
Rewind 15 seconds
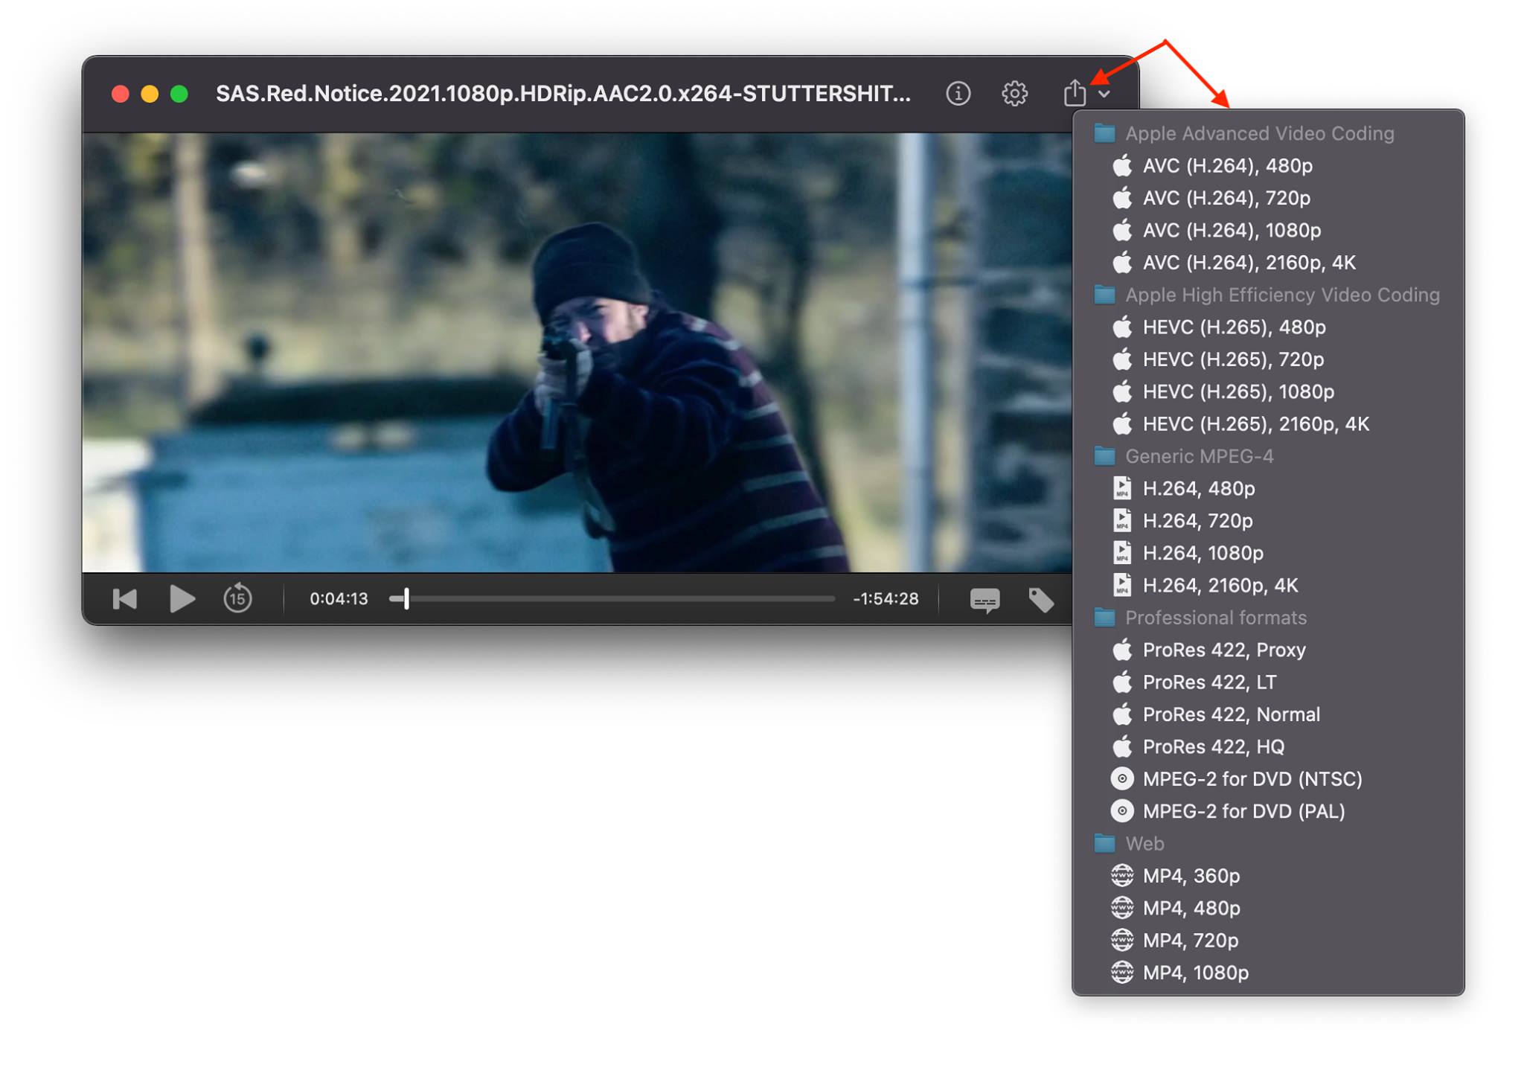[237, 599]
